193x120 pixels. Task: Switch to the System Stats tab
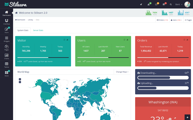click(23, 30)
